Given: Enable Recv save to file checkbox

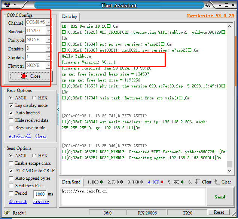Looking at the screenshot, I should [x=11, y=128].
